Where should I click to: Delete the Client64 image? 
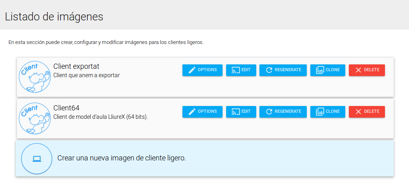coord(366,112)
